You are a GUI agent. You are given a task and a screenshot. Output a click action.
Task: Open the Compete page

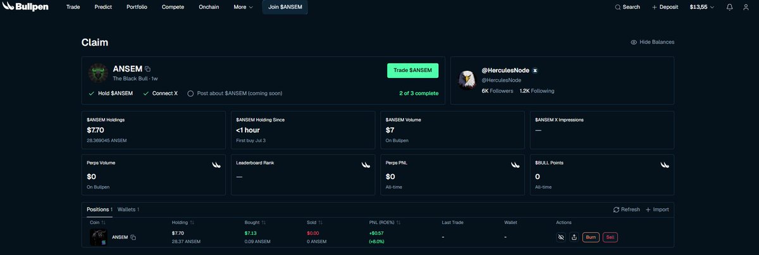tap(173, 7)
